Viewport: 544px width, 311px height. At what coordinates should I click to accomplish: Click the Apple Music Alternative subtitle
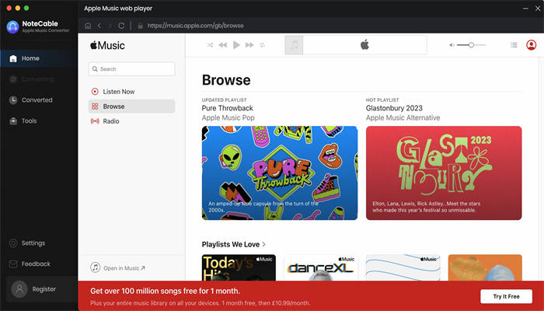(403, 118)
